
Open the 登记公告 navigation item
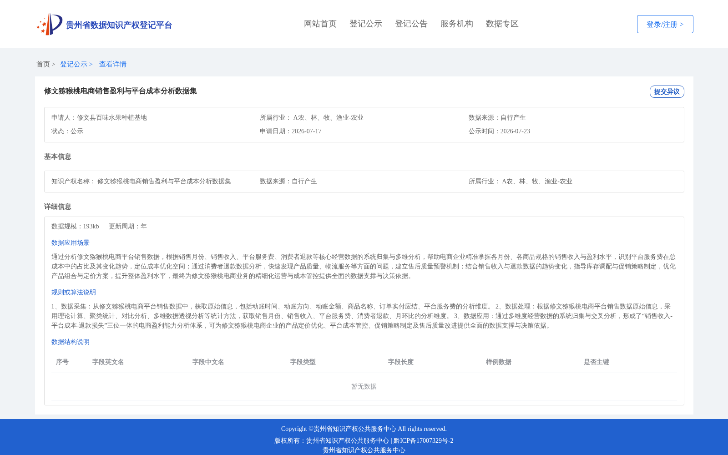click(411, 24)
